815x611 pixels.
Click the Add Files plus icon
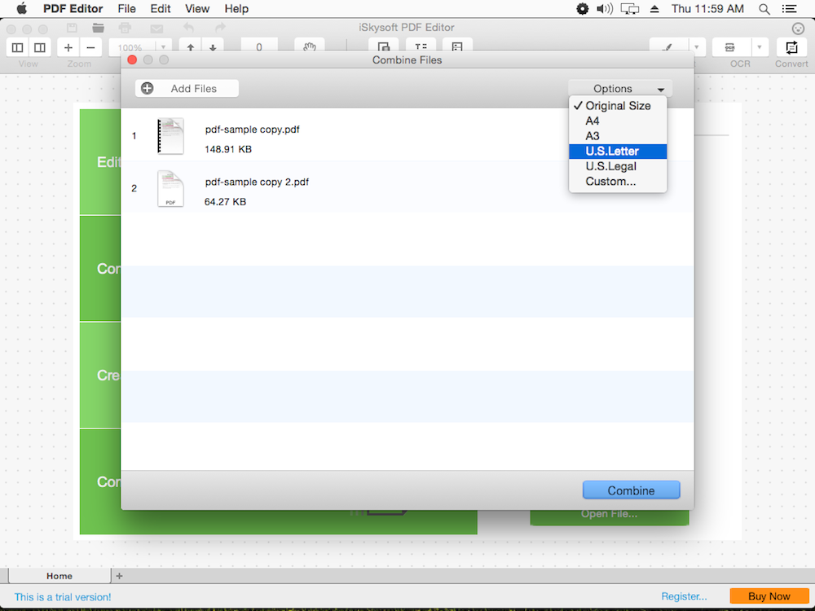click(x=147, y=88)
